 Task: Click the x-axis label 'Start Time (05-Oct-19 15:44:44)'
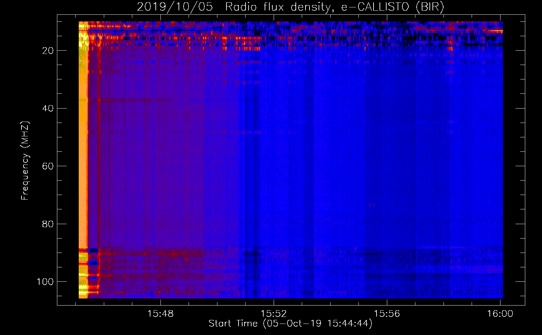(290, 324)
